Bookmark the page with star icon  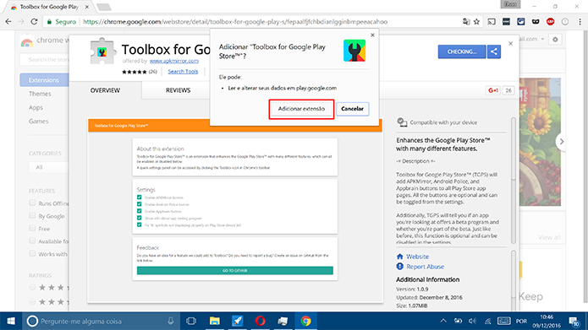476,22
